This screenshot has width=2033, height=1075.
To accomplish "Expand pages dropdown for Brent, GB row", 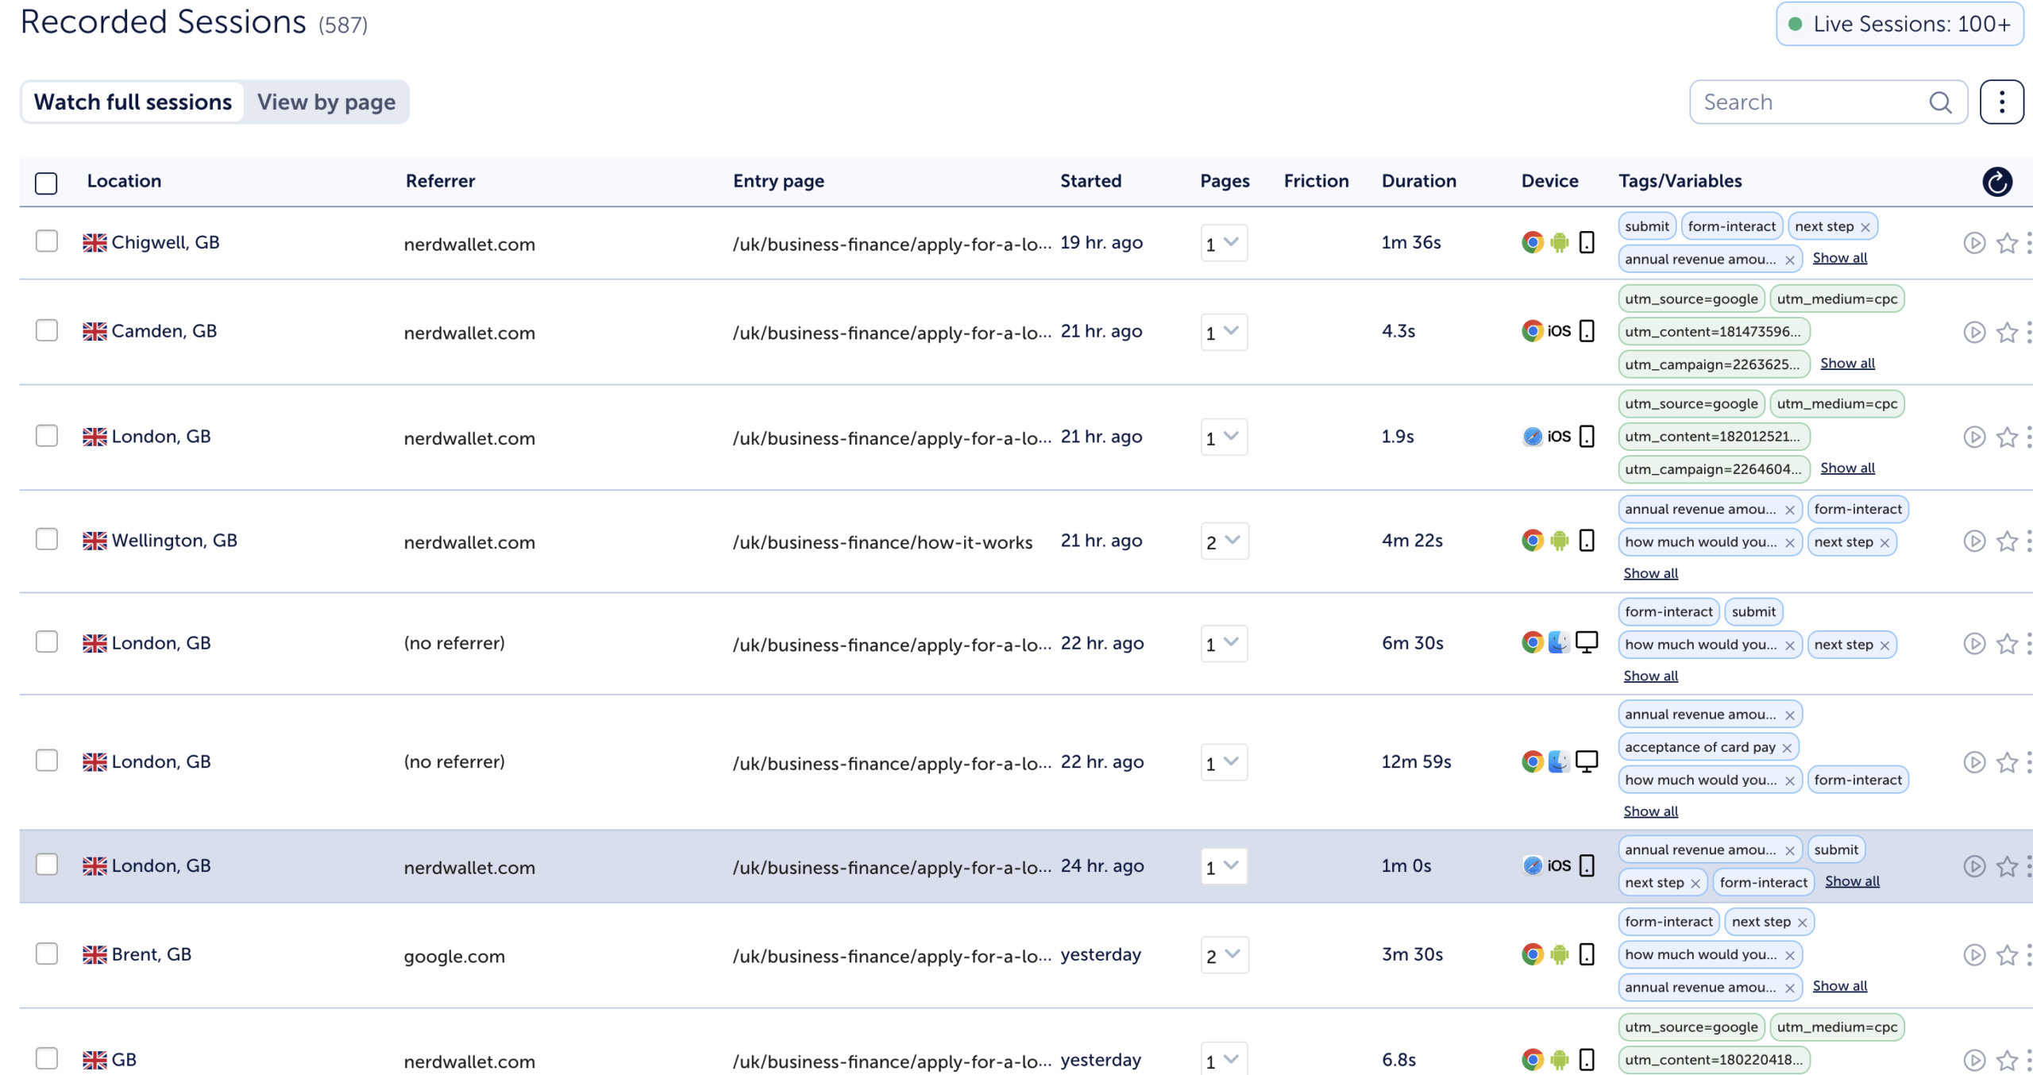I will pyautogui.click(x=1224, y=955).
